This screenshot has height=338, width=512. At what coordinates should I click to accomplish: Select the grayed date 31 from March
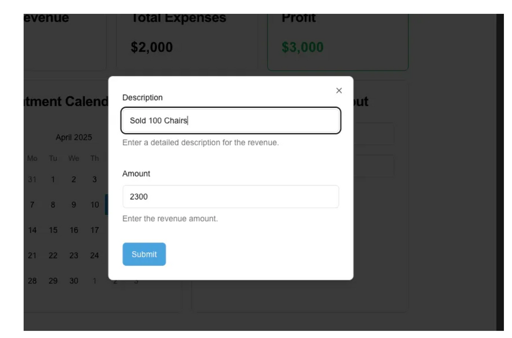(32, 179)
